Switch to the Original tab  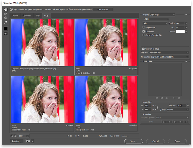pos(15,15)
